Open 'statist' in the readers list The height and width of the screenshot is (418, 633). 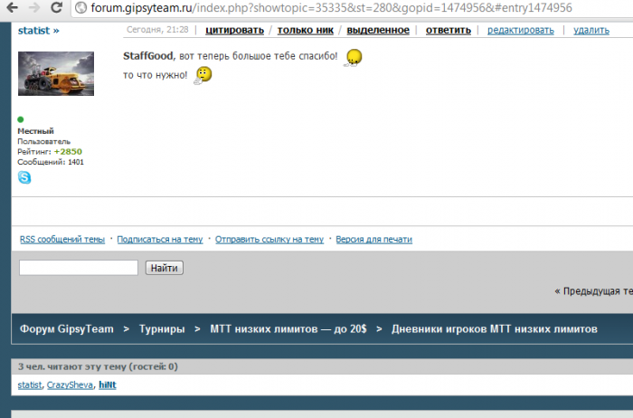30,385
